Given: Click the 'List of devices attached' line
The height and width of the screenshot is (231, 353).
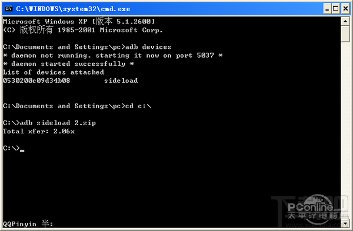Looking at the screenshot, I should [54, 72].
